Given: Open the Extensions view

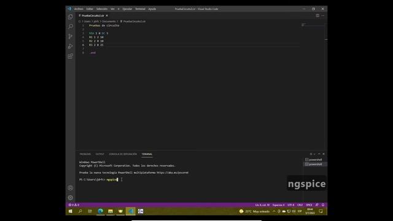Looking at the screenshot, I should point(71,56).
